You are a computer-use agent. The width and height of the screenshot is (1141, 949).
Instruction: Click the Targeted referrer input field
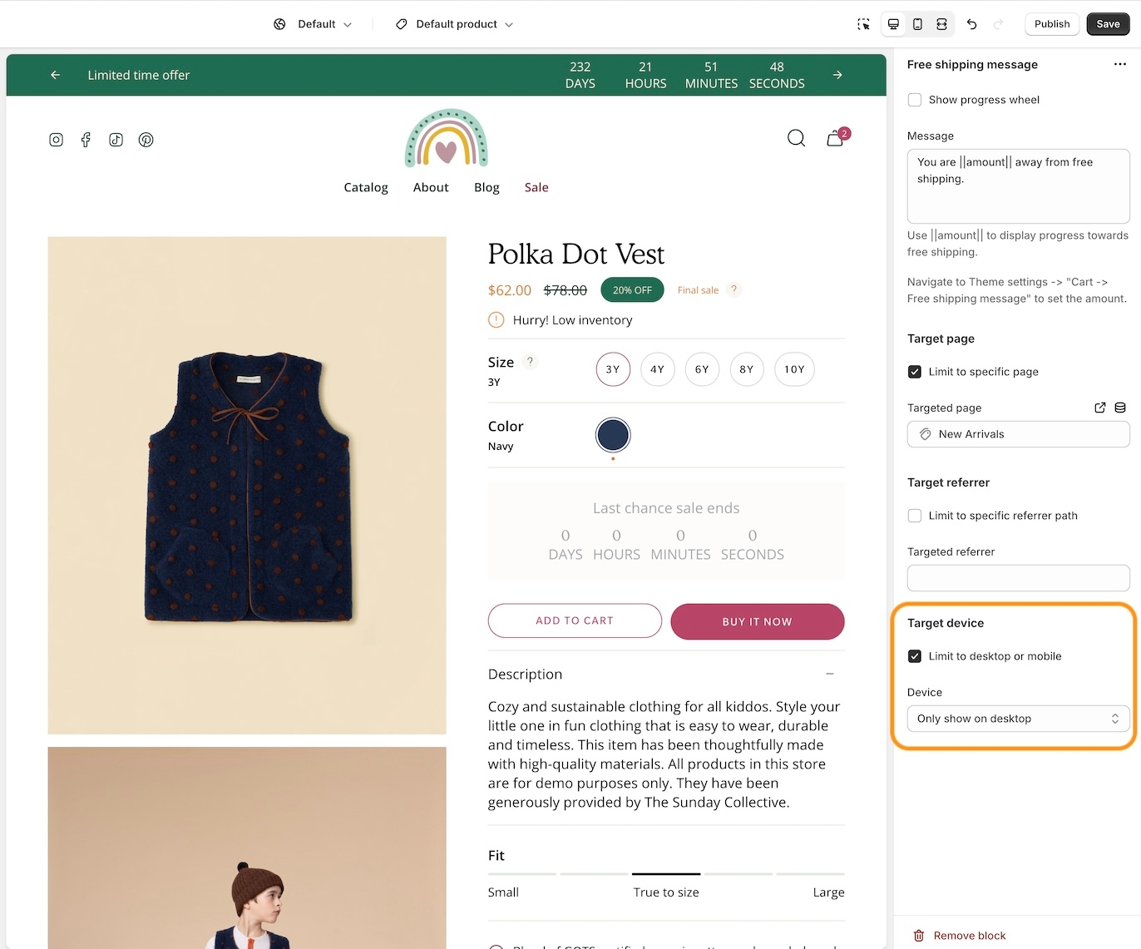click(x=1018, y=578)
